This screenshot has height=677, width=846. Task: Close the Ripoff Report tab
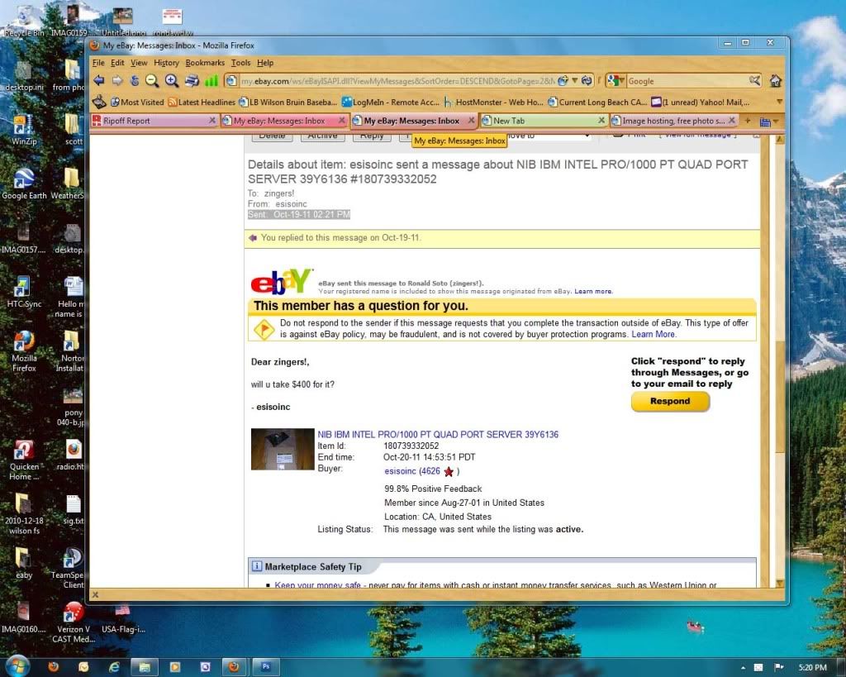click(x=212, y=121)
